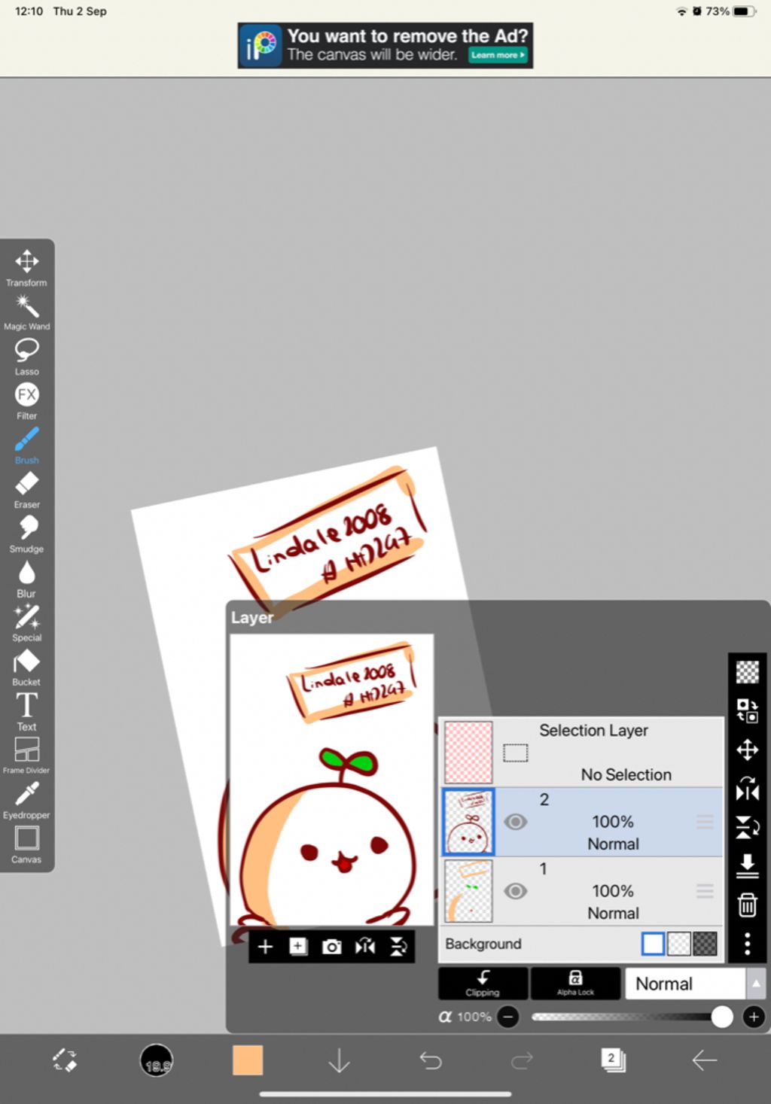
Task: Redo the last action
Action: tap(522, 1060)
